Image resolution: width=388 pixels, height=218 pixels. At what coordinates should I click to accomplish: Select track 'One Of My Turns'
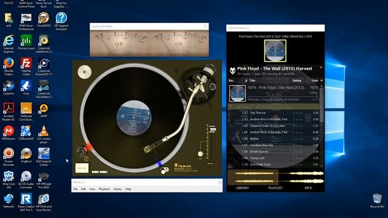273,164
